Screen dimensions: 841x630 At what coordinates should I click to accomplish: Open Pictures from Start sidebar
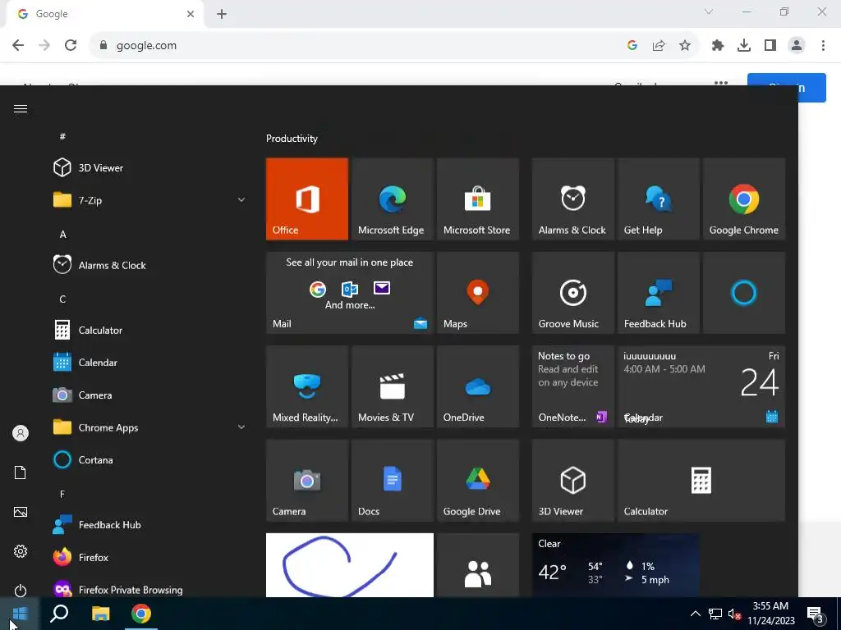coord(21,512)
